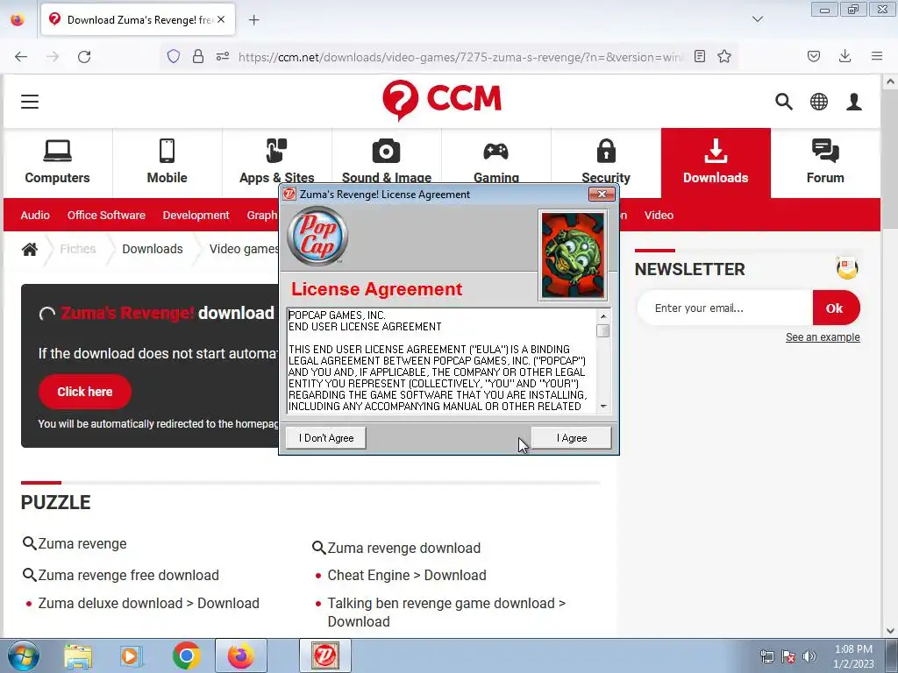Open the See an example link
This screenshot has width=898, height=673.
(x=823, y=337)
